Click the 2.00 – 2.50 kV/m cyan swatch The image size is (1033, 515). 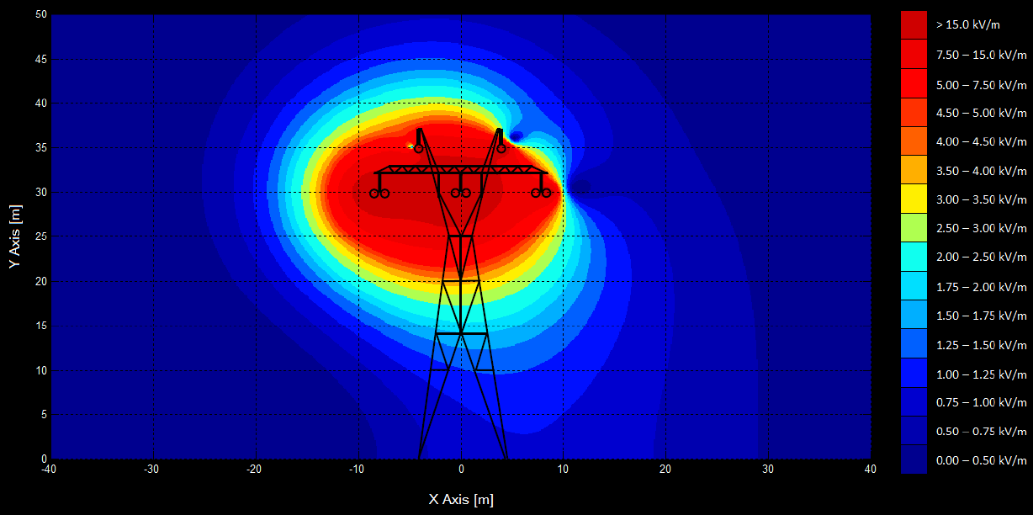click(914, 256)
